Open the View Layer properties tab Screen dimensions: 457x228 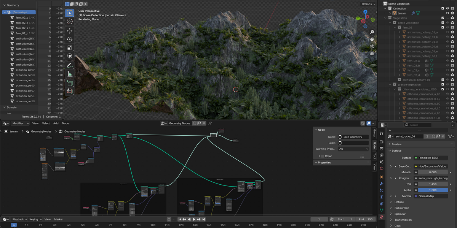[381, 155]
